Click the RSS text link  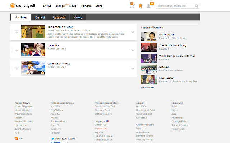tap(21, 138)
